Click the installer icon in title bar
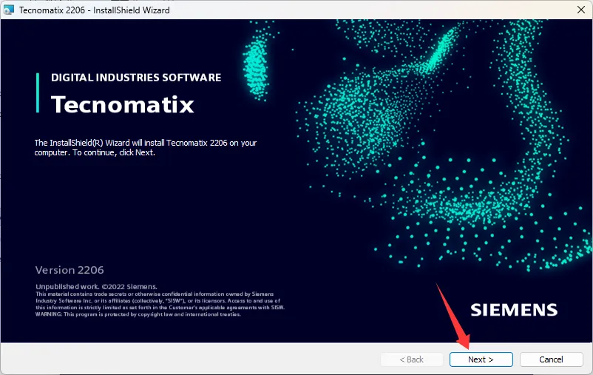Screen dimensions: 593x375 click(x=8, y=10)
